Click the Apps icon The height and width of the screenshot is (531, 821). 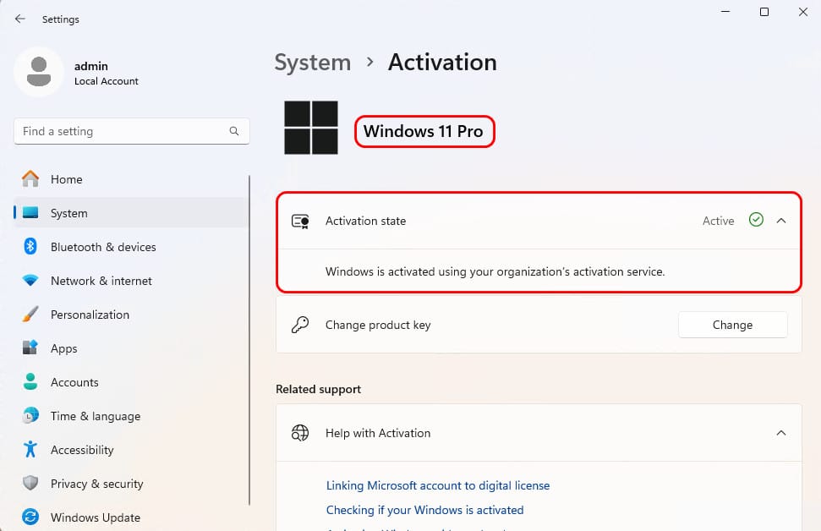[30, 348]
